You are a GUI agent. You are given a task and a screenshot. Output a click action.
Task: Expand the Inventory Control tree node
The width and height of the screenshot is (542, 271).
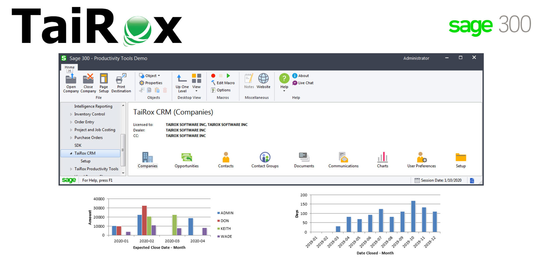pos(71,114)
